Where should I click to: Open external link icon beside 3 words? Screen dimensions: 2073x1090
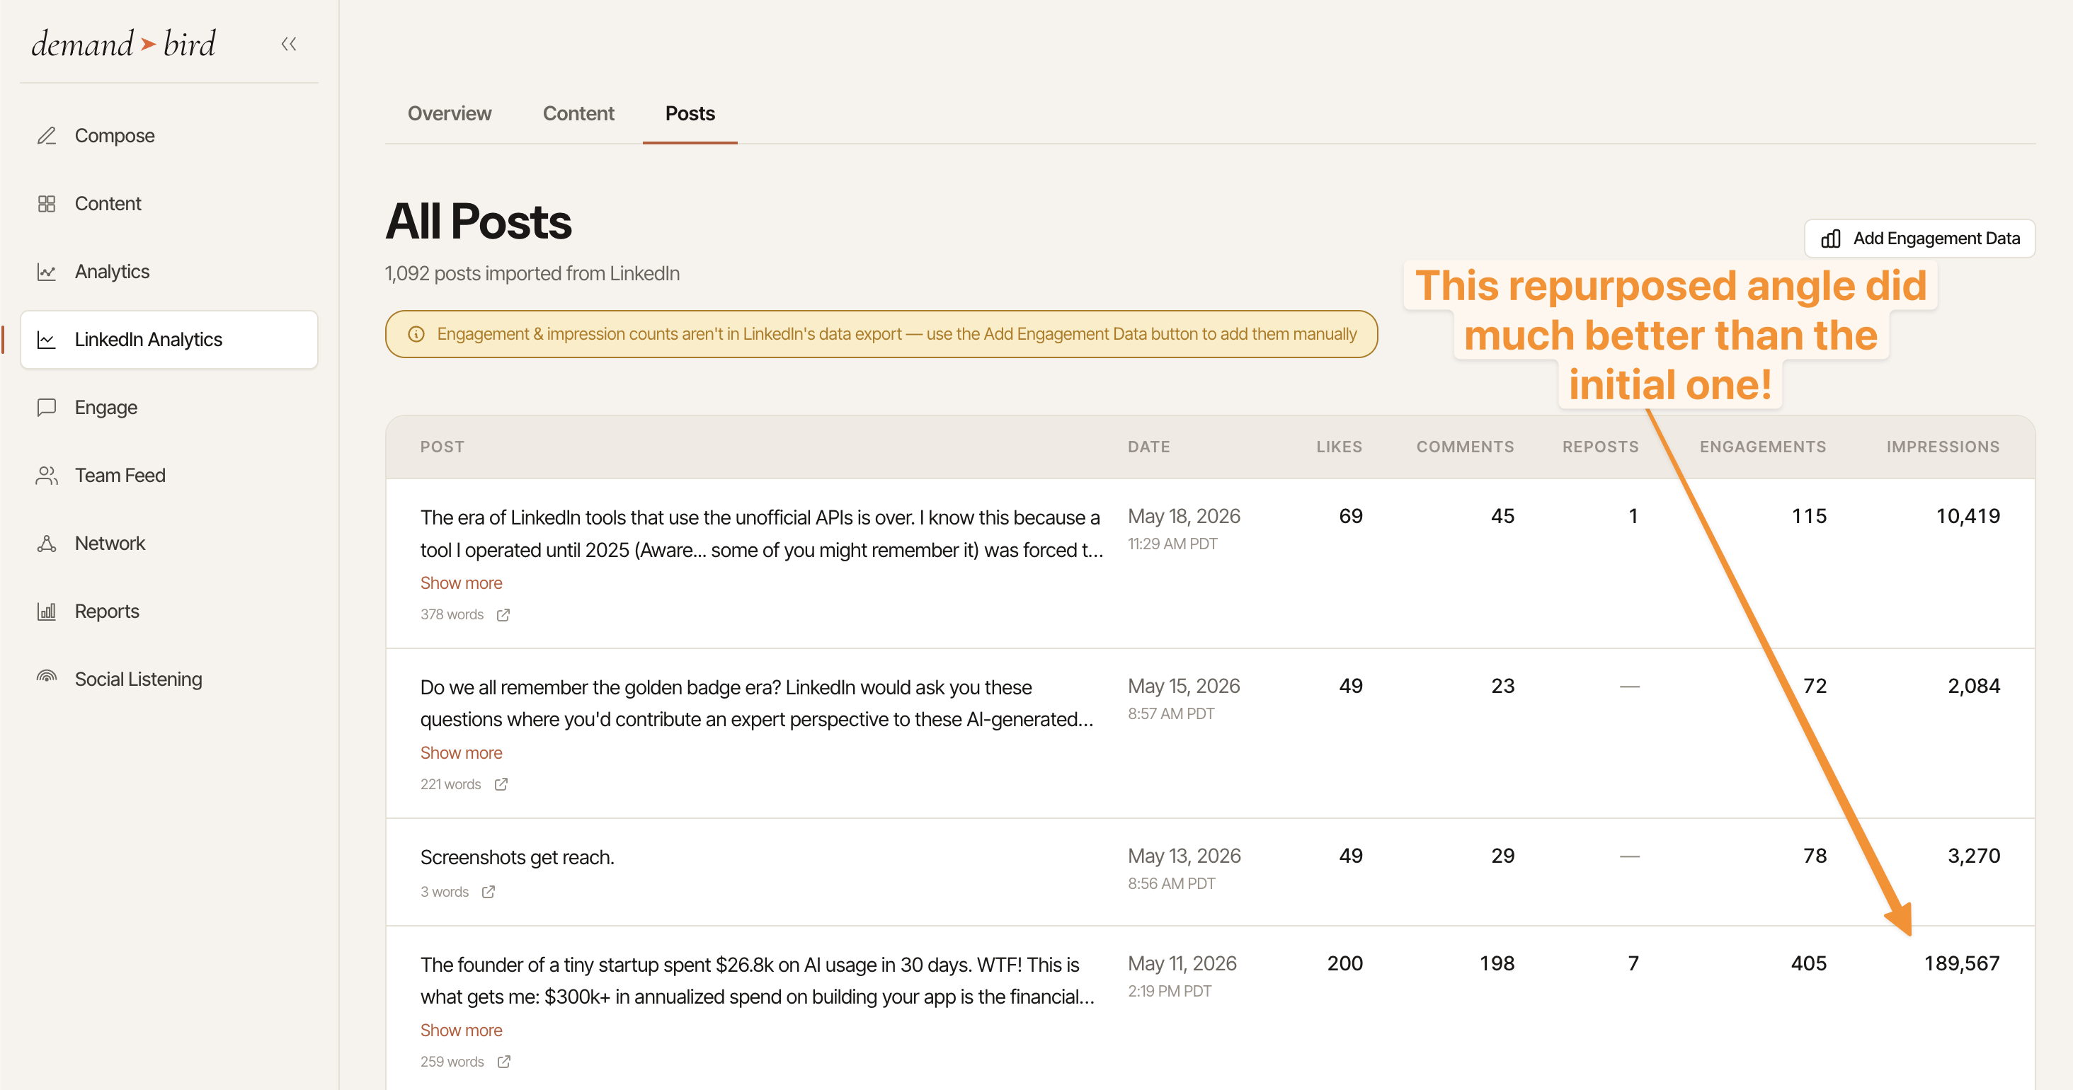pos(489,891)
